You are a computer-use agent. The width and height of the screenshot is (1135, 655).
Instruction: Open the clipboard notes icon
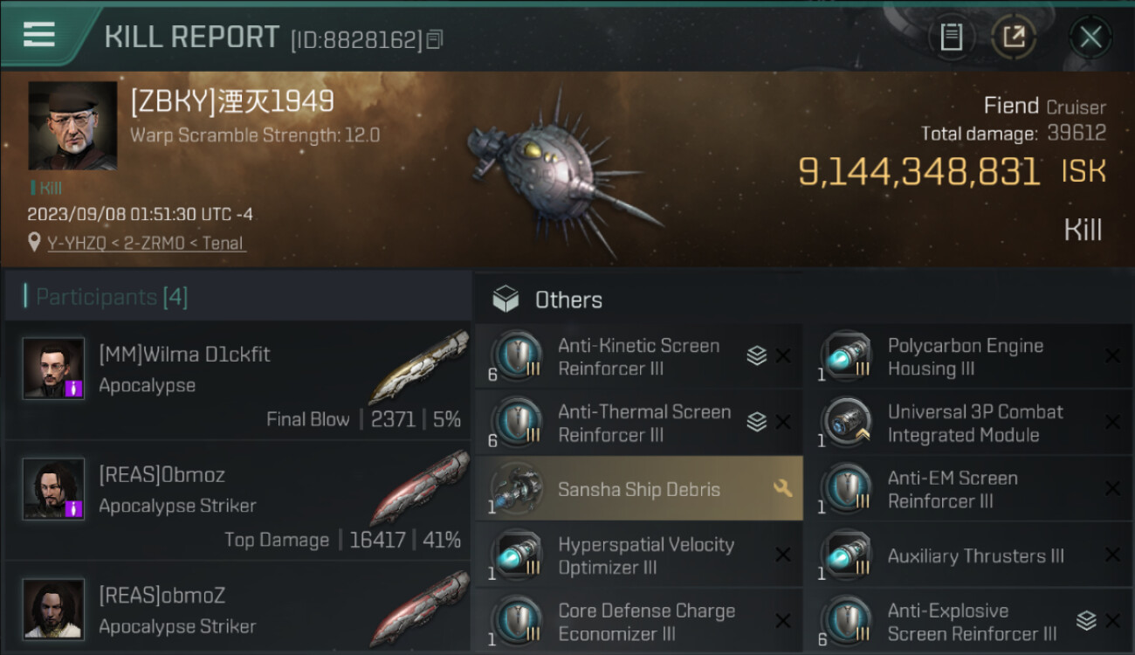coord(952,37)
